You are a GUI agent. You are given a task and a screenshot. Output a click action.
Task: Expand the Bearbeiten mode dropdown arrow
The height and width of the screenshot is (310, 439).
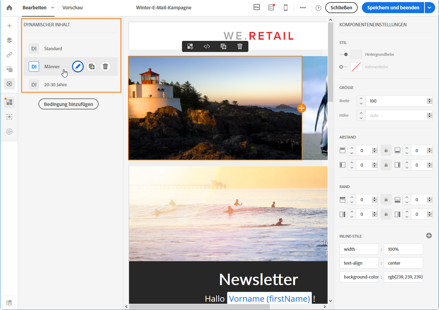click(x=53, y=8)
